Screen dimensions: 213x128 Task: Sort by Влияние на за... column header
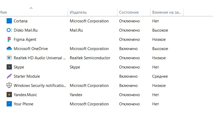click(x=166, y=12)
